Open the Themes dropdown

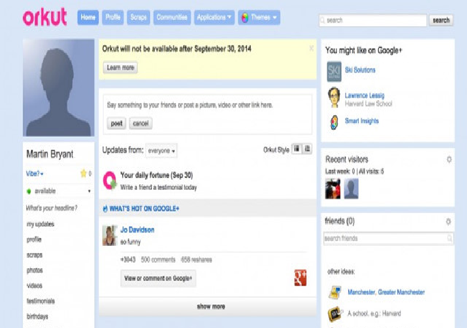[259, 17]
